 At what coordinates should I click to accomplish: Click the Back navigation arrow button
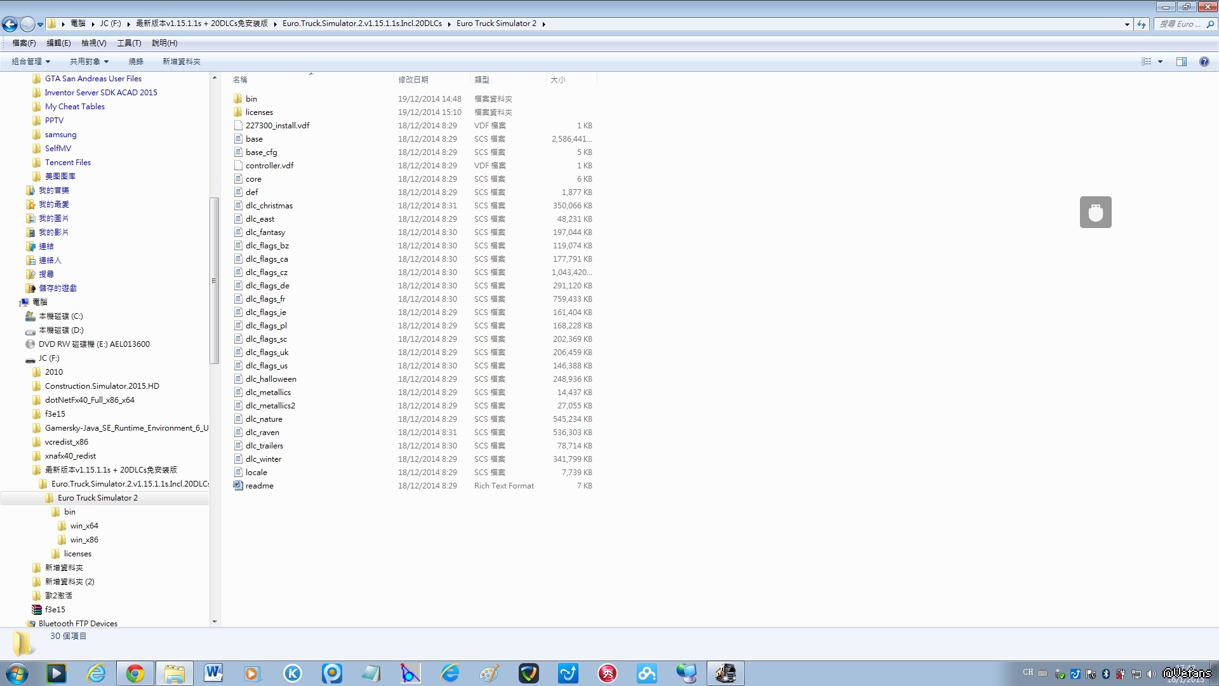pyautogui.click(x=10, y=24)
